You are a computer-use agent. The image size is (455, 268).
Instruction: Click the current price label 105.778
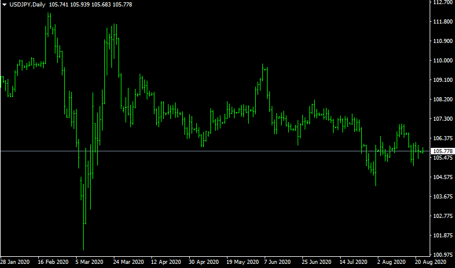click(443, 151)
